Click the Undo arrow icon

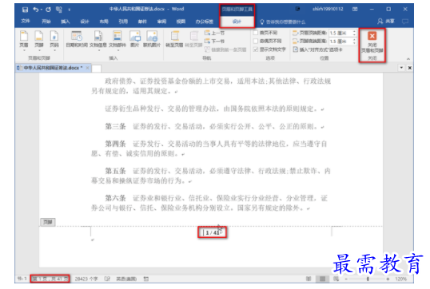click(x=36, y=10)
